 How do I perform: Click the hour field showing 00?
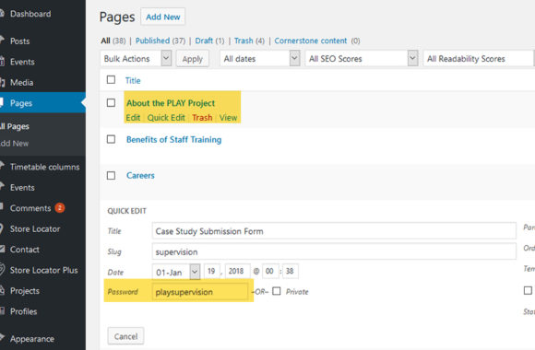pyautogui.click(x=270, y=272)
